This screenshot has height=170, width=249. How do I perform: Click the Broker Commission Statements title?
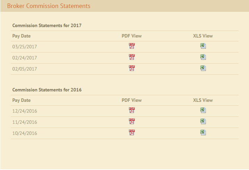pyautogui.click(x=49, y=6)
